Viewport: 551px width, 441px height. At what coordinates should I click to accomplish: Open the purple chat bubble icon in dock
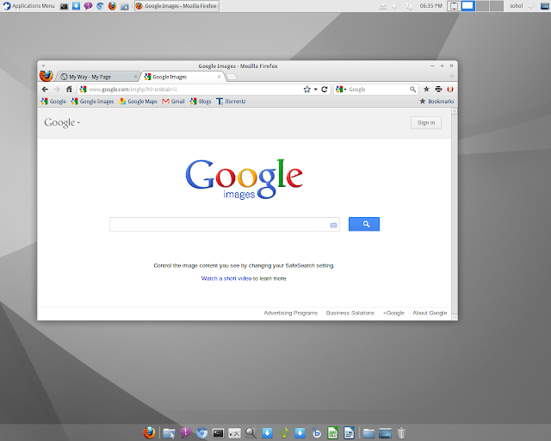pyautogui.click(x=185, y=433)
